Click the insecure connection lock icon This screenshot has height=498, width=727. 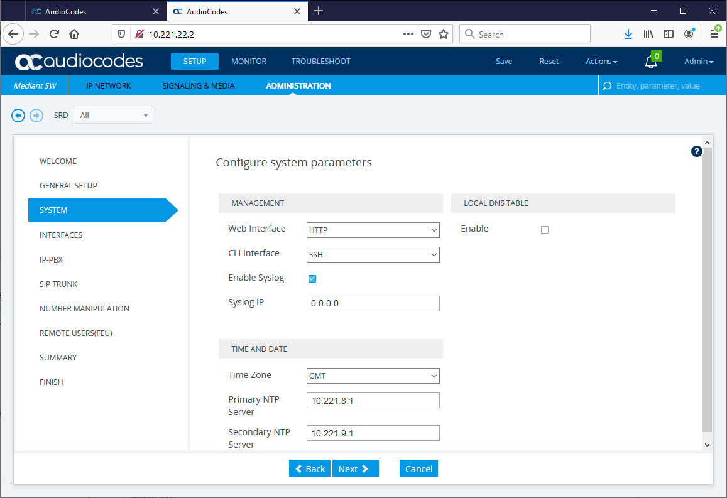[x=139, y=35]
